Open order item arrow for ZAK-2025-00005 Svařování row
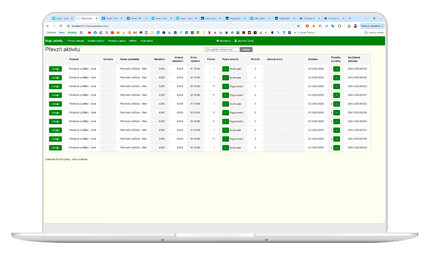This screenshot has height=256, width=426. (337, 78)
